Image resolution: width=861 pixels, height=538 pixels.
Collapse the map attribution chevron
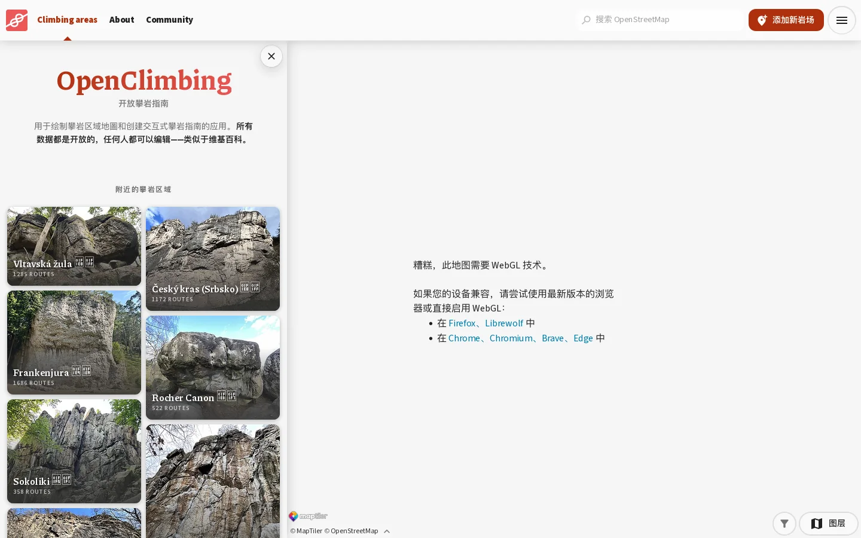point(387,531)
